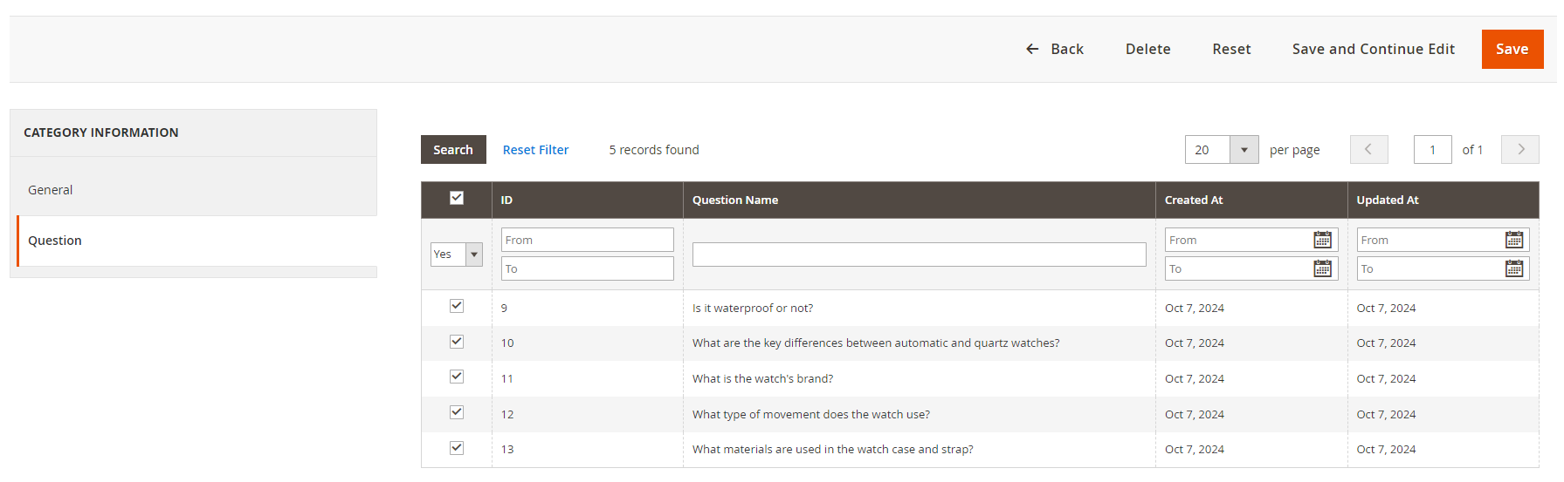Select the Question tab
Screen dimensions: 1564x482
[196, 241]
